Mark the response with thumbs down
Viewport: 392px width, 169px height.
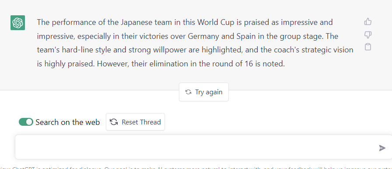pyautogui.click(x=368, y=34)
